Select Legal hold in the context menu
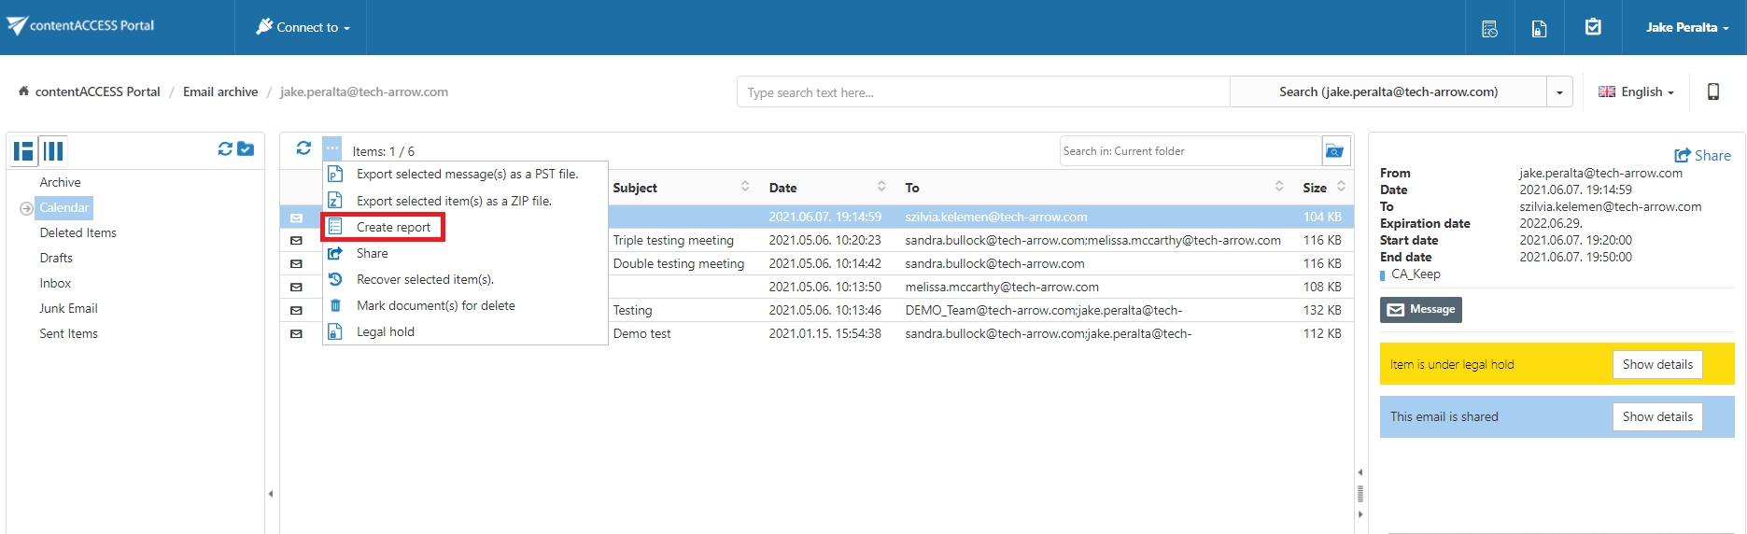This screenshot has height=534, width=1747. (385, 331)
